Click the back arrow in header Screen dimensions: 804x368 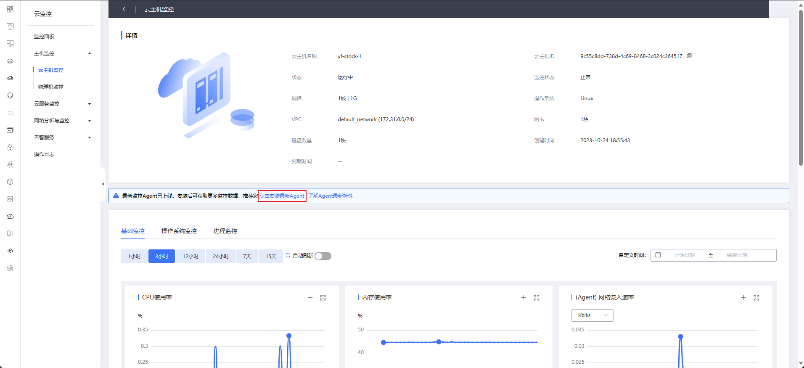124,9
